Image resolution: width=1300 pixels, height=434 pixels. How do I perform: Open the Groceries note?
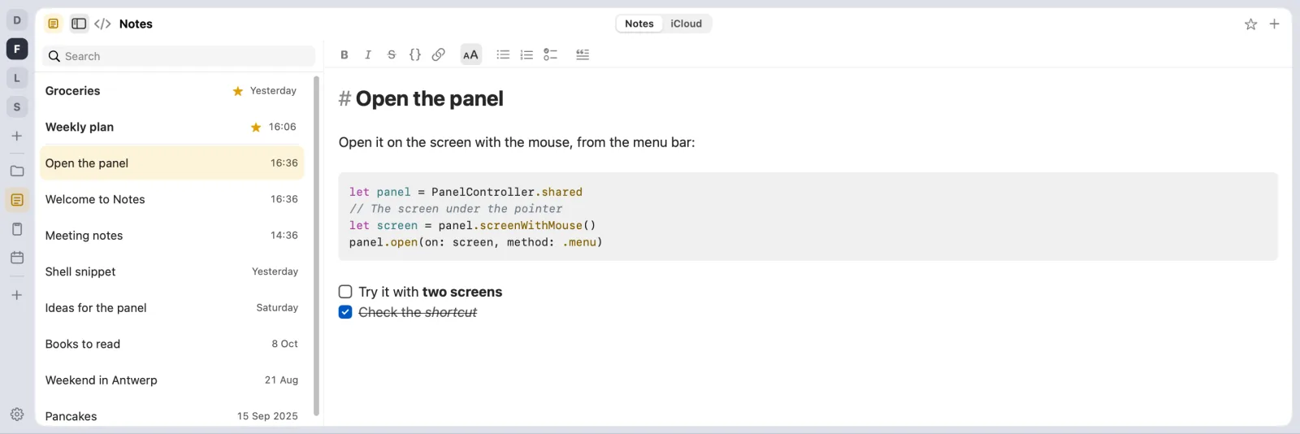(171, 91)
